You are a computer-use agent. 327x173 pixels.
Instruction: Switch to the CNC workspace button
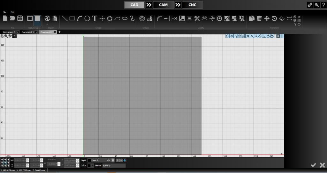192,5
